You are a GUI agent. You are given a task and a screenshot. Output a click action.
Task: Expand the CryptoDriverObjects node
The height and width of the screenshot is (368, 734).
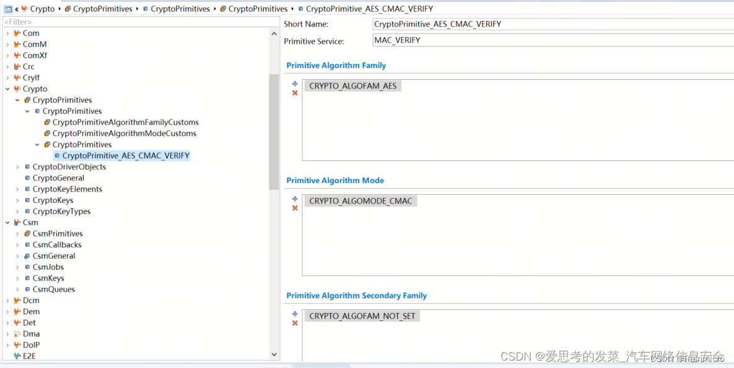coord(17,166)
